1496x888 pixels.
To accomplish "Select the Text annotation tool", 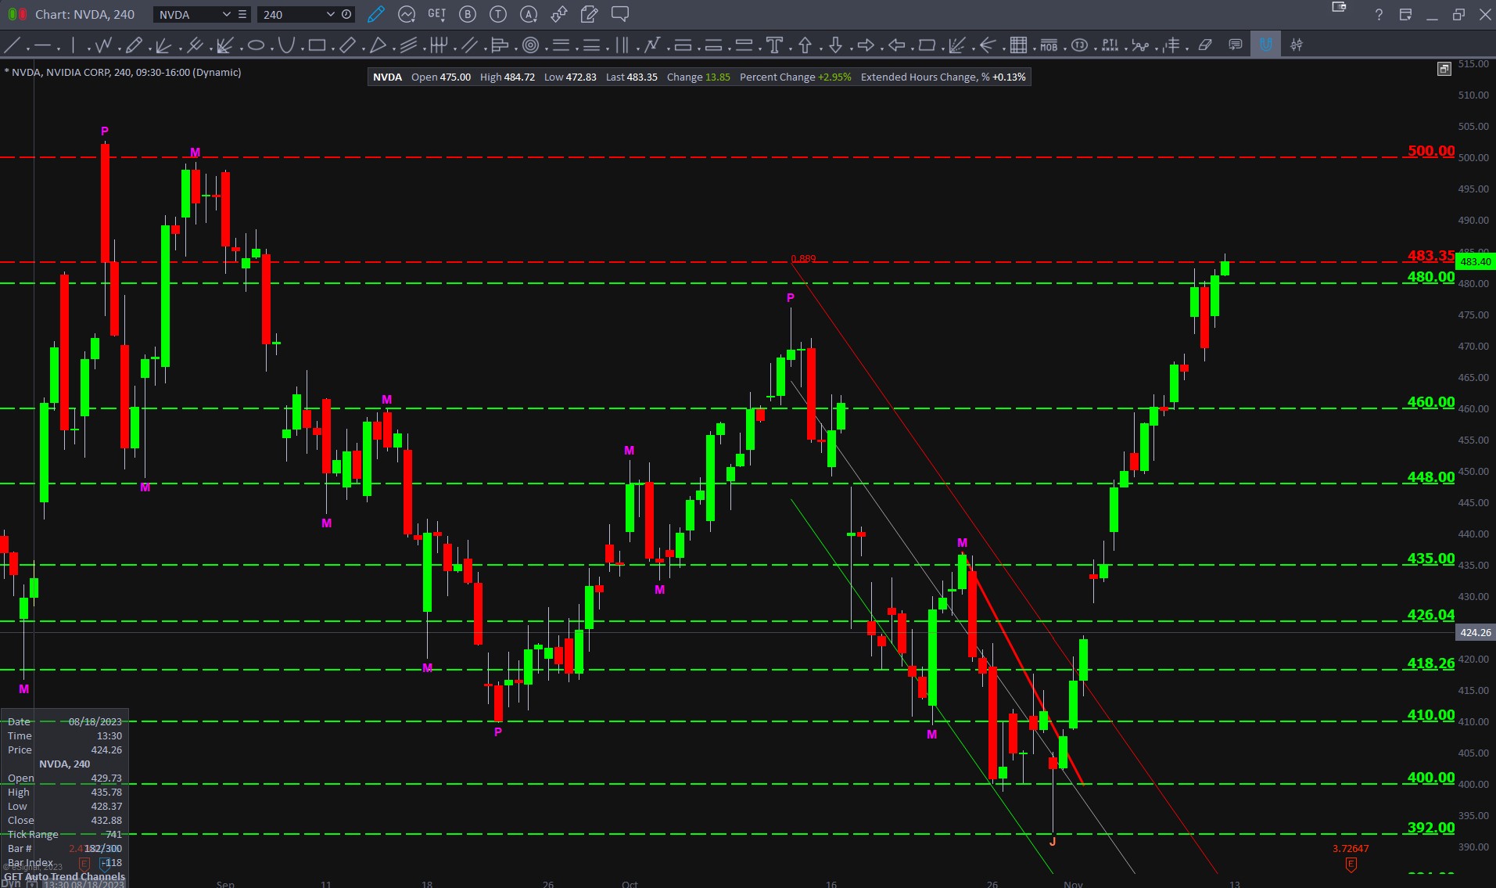I will [x=774, y=45].
